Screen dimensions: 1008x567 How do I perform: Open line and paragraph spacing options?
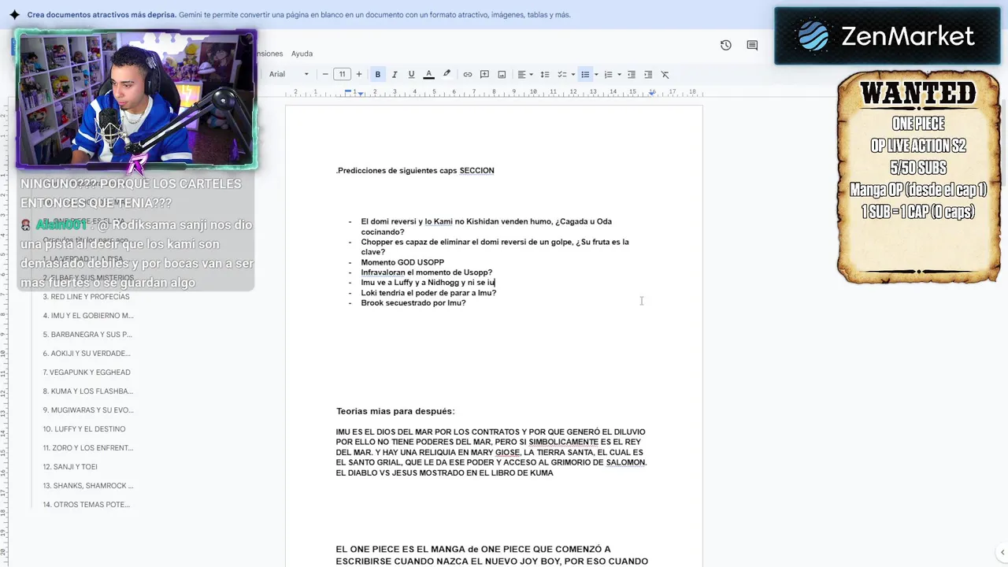pyautogui.click(x=544, y=74)
